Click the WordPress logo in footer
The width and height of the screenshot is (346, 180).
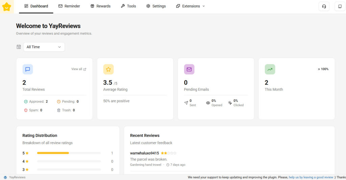click(x=5, y=177)
